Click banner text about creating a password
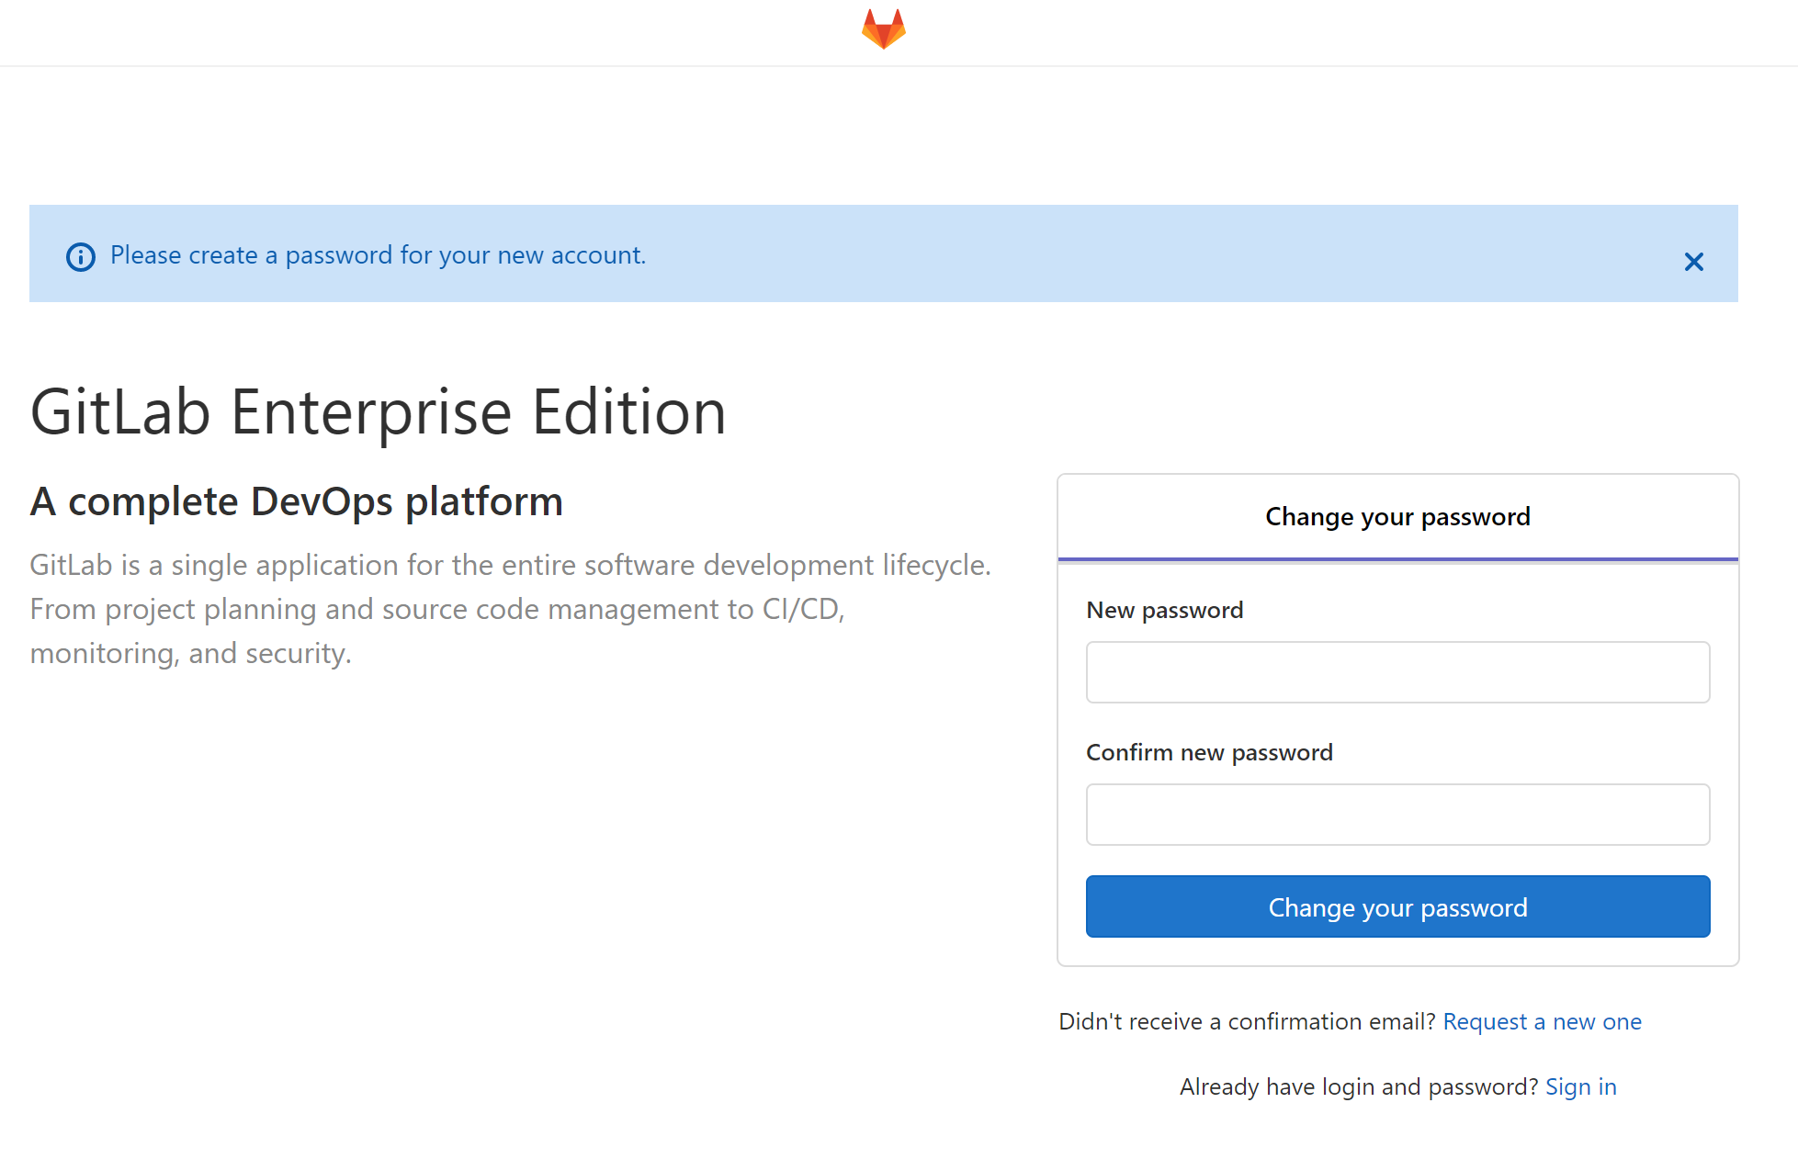 379,255
